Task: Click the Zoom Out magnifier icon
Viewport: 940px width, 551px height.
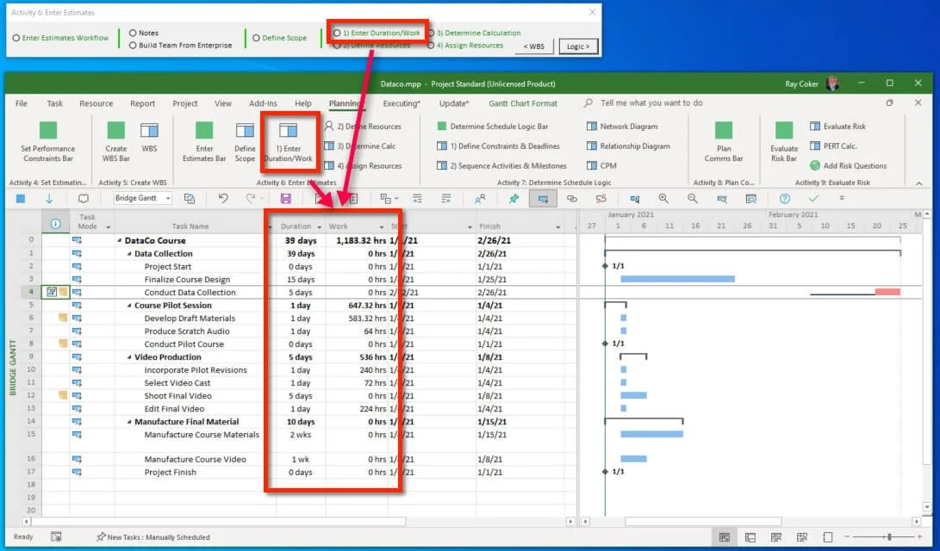Action: [693, 198]
